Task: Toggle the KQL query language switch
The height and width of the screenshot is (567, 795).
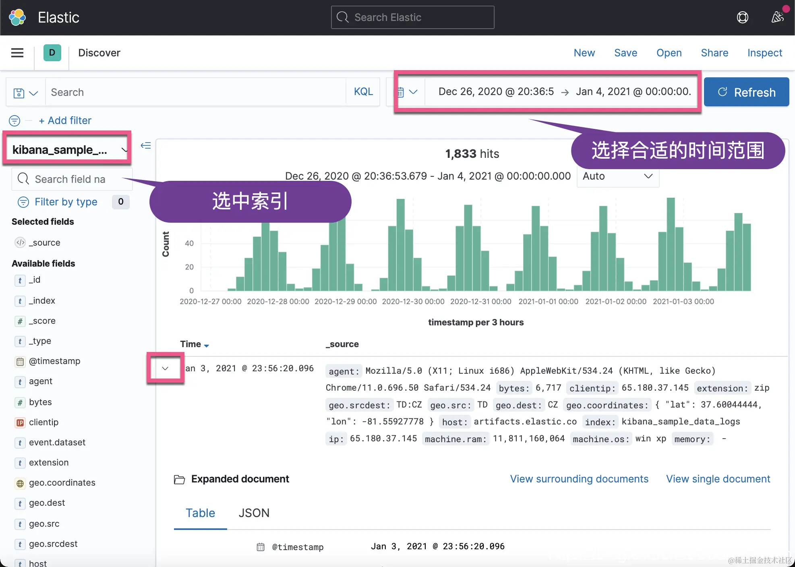Action: point(363,92)
